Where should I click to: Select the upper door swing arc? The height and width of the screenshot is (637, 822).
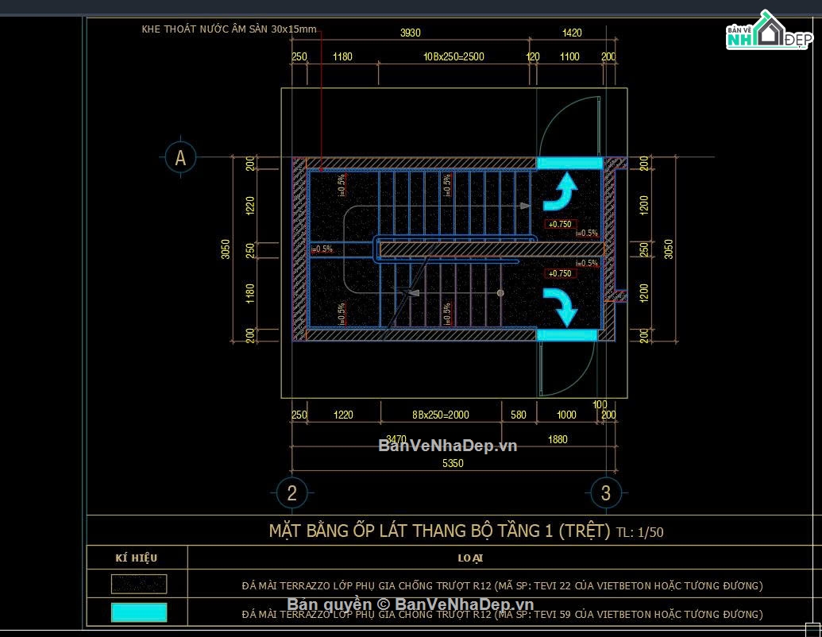tap(569, 126)
